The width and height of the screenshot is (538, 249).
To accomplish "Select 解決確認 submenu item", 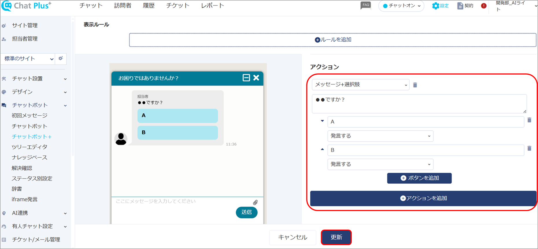I will point(22,168).
